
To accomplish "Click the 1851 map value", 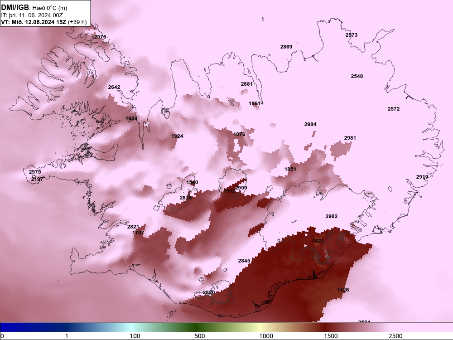I will point(290,169).
